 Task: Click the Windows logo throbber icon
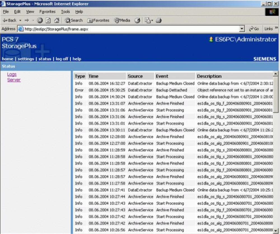coord(272,12)
